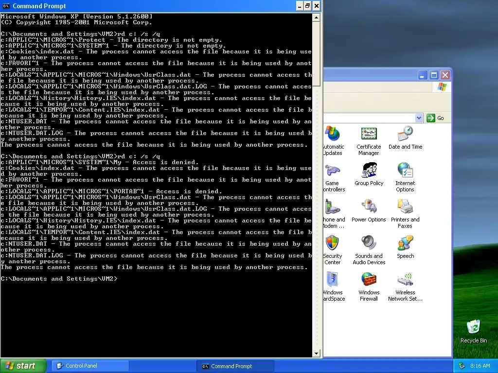498x373 pixels.
Task: Click the 'SYSTEM~1\My - Access is denied' line
Action: (x=99, y=162)
